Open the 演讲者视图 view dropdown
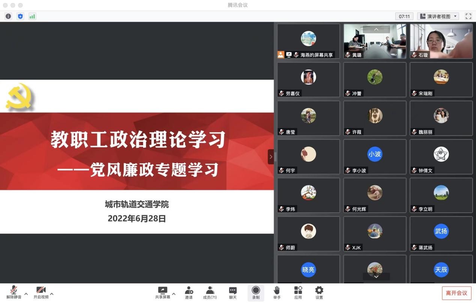476x303 pixels. coord(438,16)
